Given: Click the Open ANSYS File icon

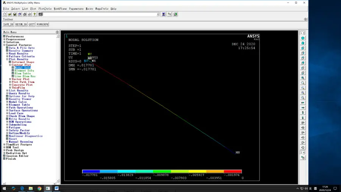Looking at the screenshot, I should 9,14.
